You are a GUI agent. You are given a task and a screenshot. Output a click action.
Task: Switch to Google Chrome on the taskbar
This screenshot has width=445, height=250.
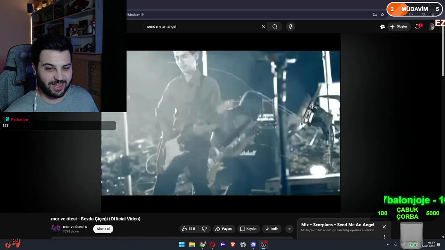[x=202, y=244]
